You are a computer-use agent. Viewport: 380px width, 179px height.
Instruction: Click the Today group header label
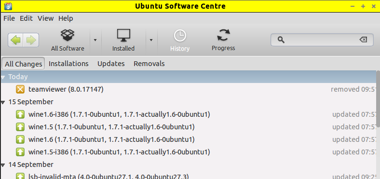tap(18, 77)
